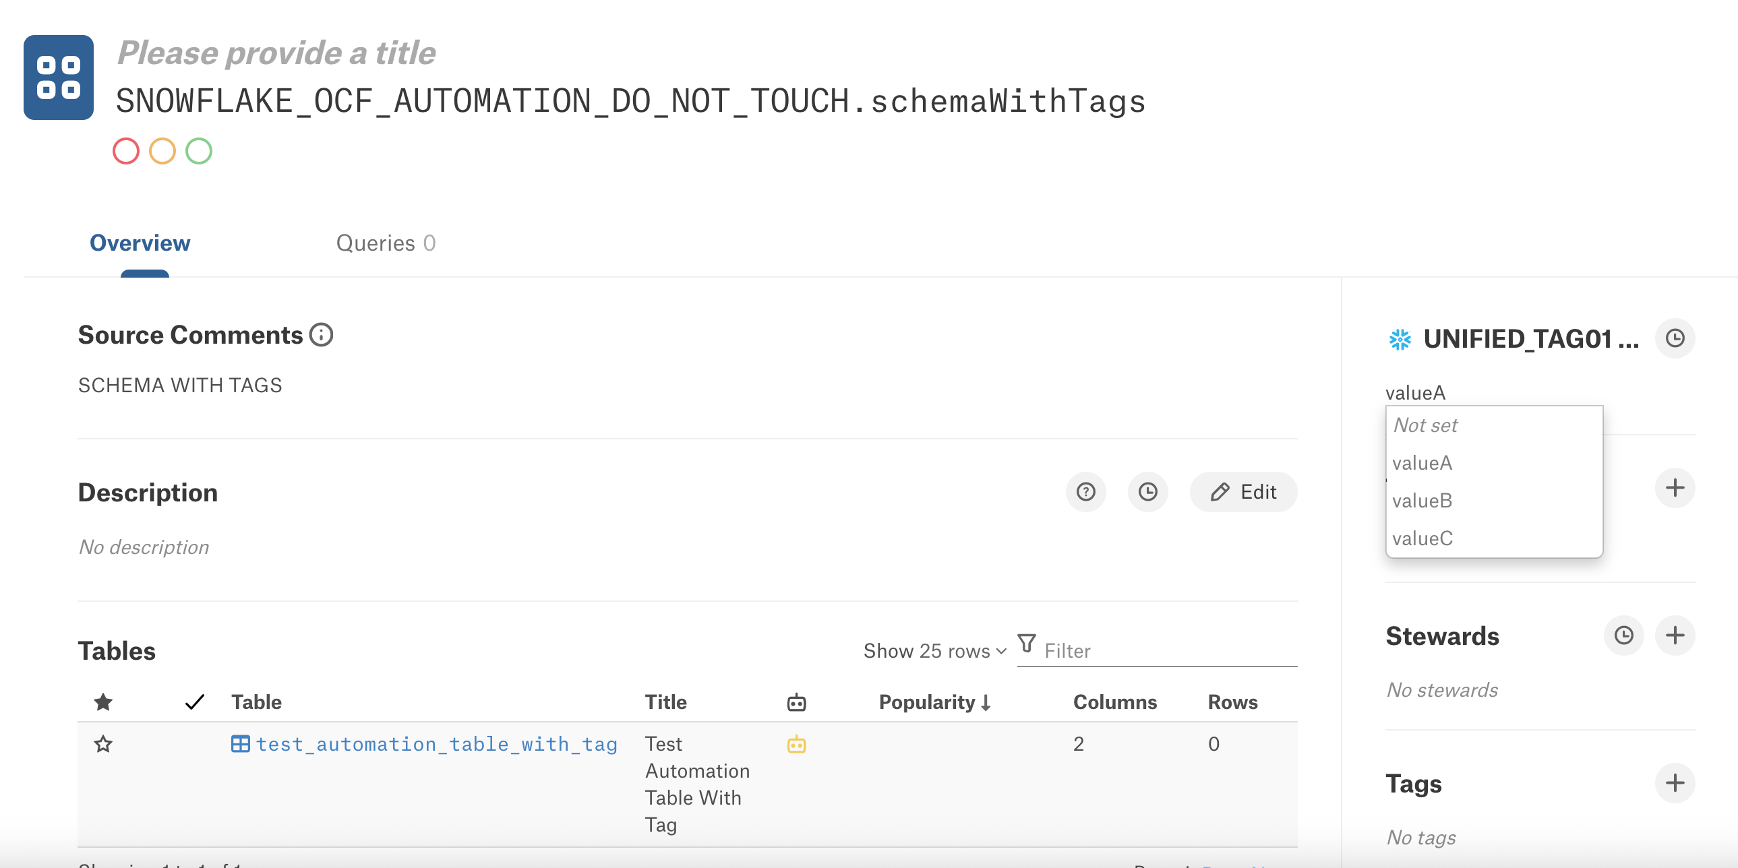The height and width of the screenshot is (868, 1738).
Task: Click Please provide a title placeholder
Action: click(276, 53)
